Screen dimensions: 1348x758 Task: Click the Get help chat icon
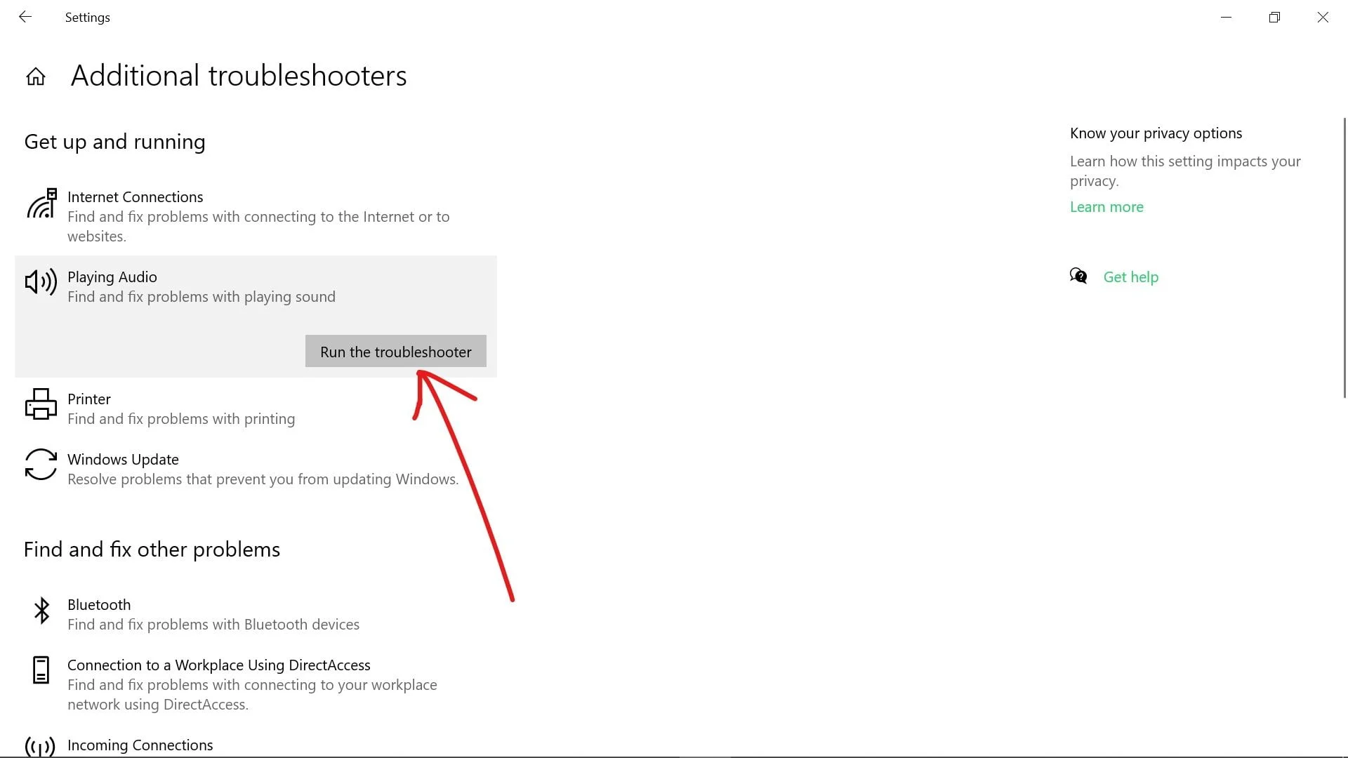point(1078,277)
